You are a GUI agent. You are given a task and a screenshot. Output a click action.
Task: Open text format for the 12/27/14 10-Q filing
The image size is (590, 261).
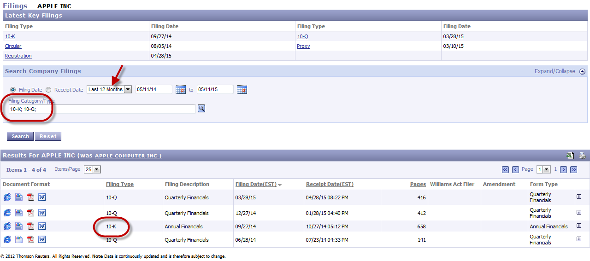click(19, 213)
